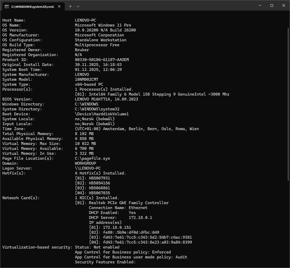Click IPv6 address fe80::5b9e:df0d:dfbc:649

pos(131,232)
